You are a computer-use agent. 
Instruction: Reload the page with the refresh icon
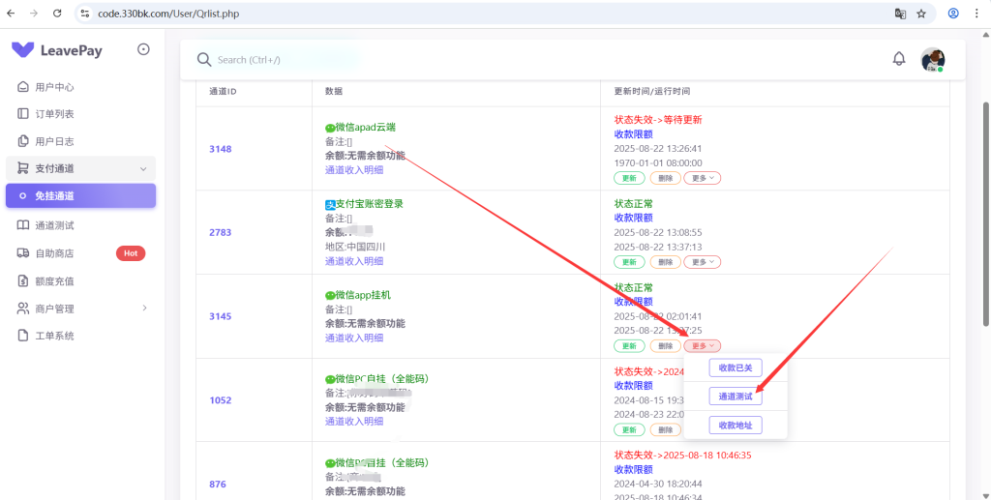pyautogui.click(x=57, y=14)
